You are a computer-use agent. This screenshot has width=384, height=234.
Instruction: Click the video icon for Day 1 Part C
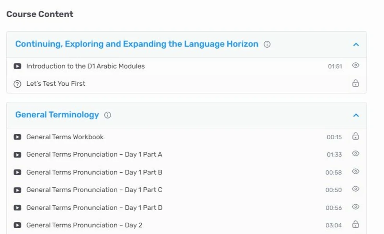(x=18, y=190)
